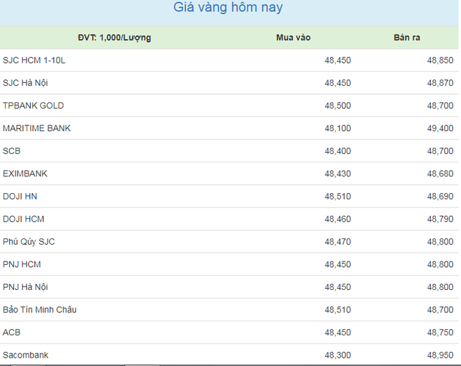
Task: Click PNJ HCM sell price 48,800
Action: tap(440, 264)
